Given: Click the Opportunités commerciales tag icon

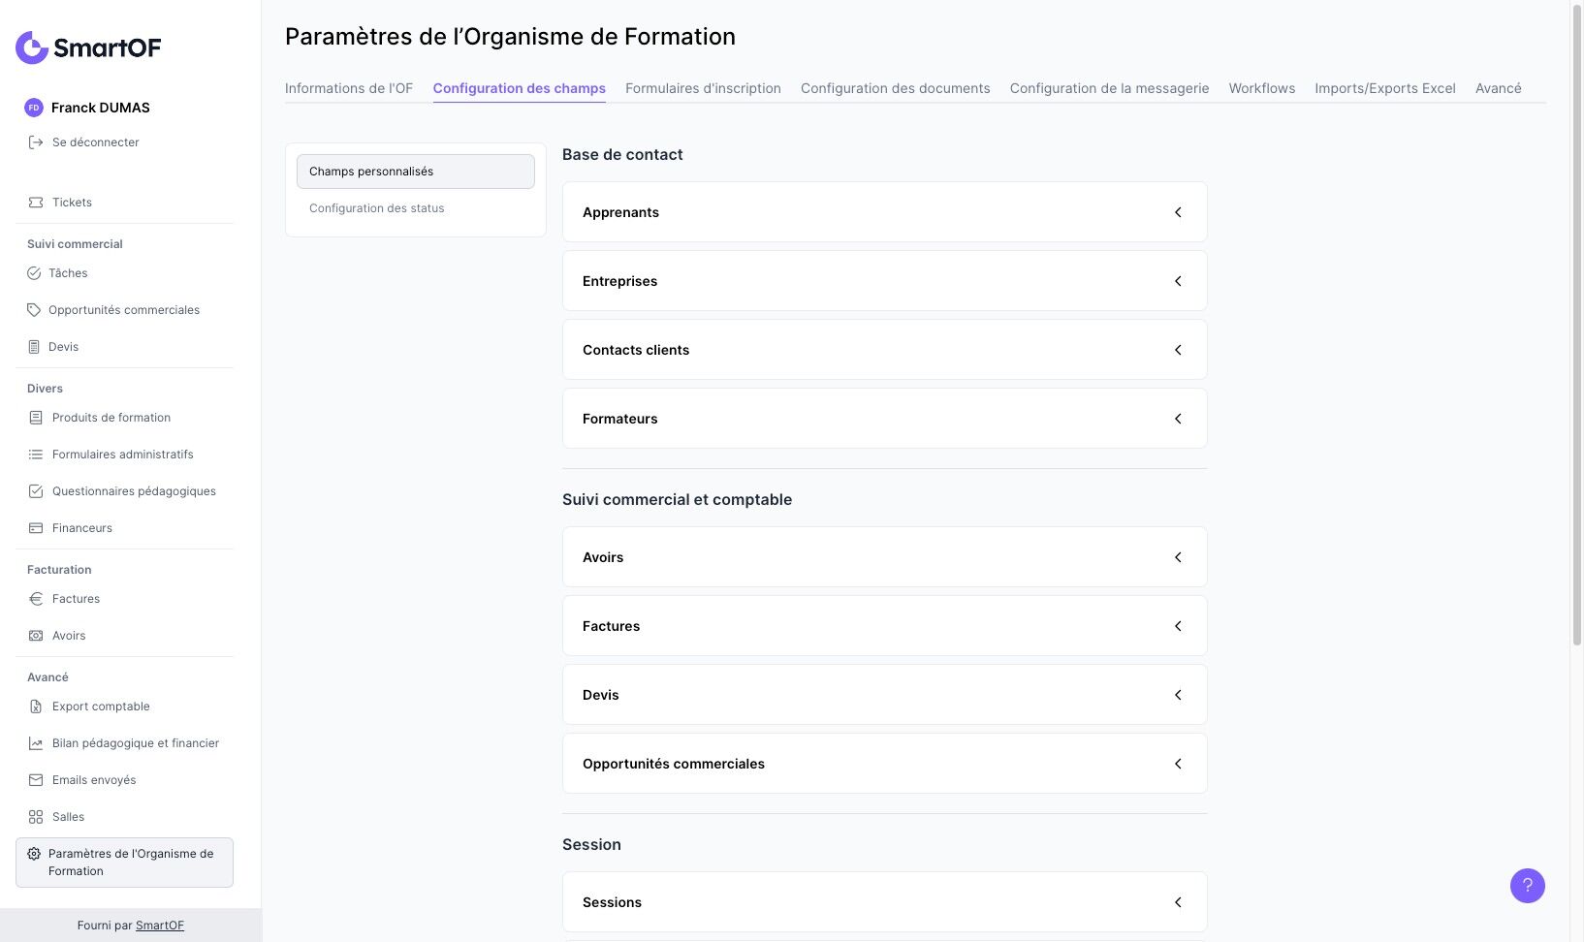Looking at the screenshot, I should (x=34, y=310).
